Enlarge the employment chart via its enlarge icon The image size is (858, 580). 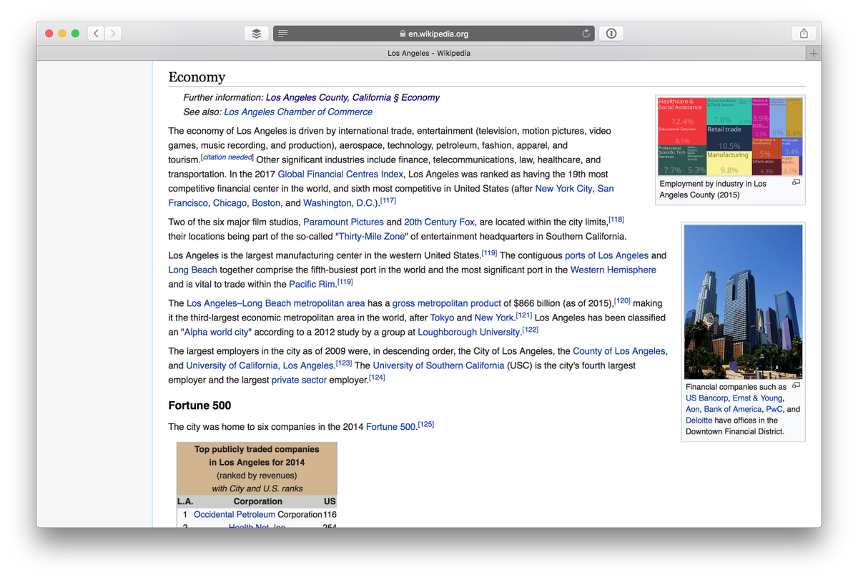click(796, 182)
